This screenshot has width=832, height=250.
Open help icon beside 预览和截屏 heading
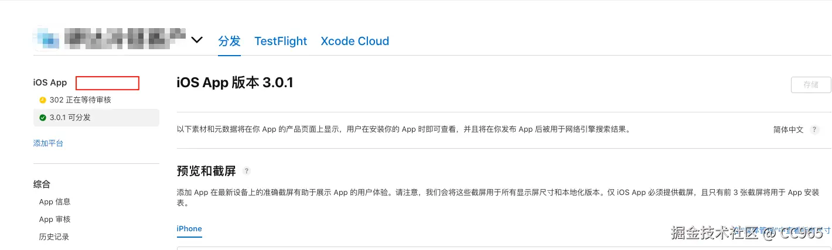tap(247, 171)
